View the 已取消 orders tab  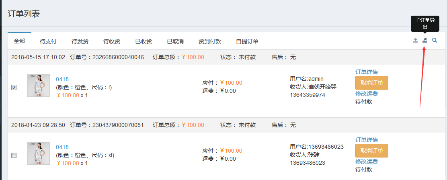point(175,41)
